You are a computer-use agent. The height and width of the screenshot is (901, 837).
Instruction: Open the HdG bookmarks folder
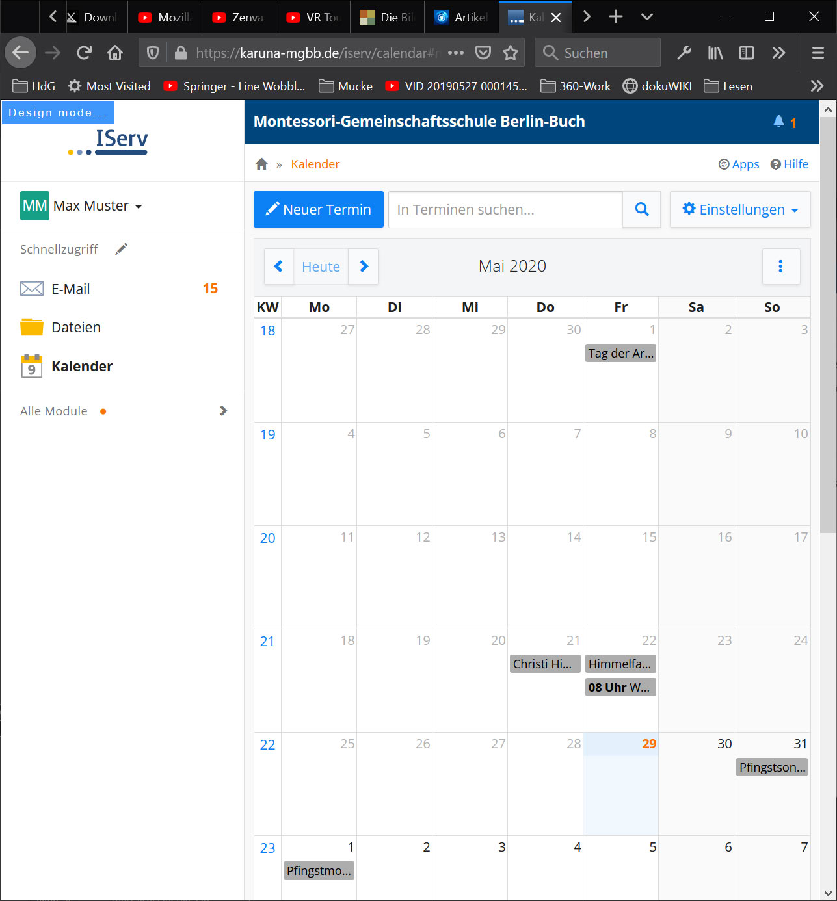tap(34, 86)
